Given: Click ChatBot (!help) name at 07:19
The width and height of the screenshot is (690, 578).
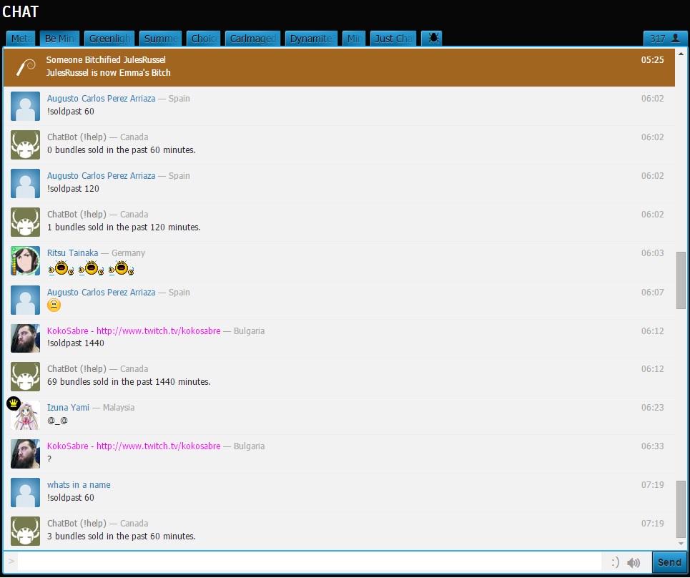Looking at the screenshot, I should coord(77,524).
